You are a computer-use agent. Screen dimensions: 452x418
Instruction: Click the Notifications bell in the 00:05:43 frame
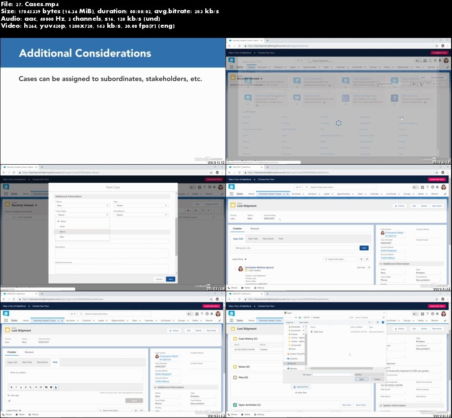point(211,314)
